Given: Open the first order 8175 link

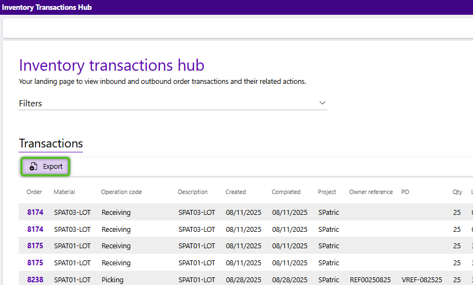Looking at the screenshot, I should [35, 246].
